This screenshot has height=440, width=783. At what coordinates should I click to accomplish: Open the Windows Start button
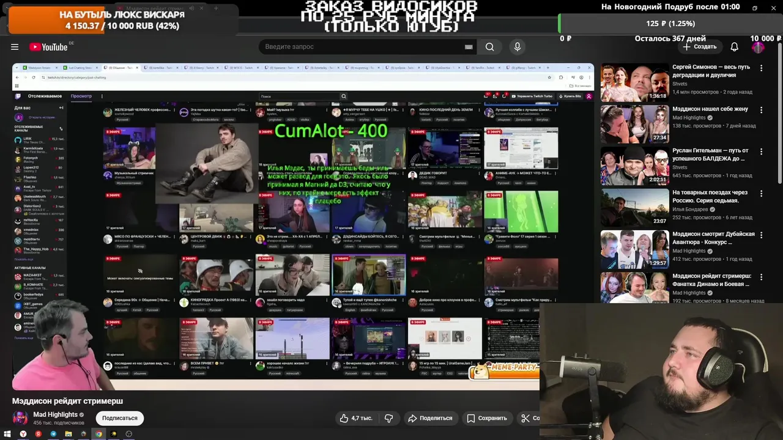(x=8, y=434)
